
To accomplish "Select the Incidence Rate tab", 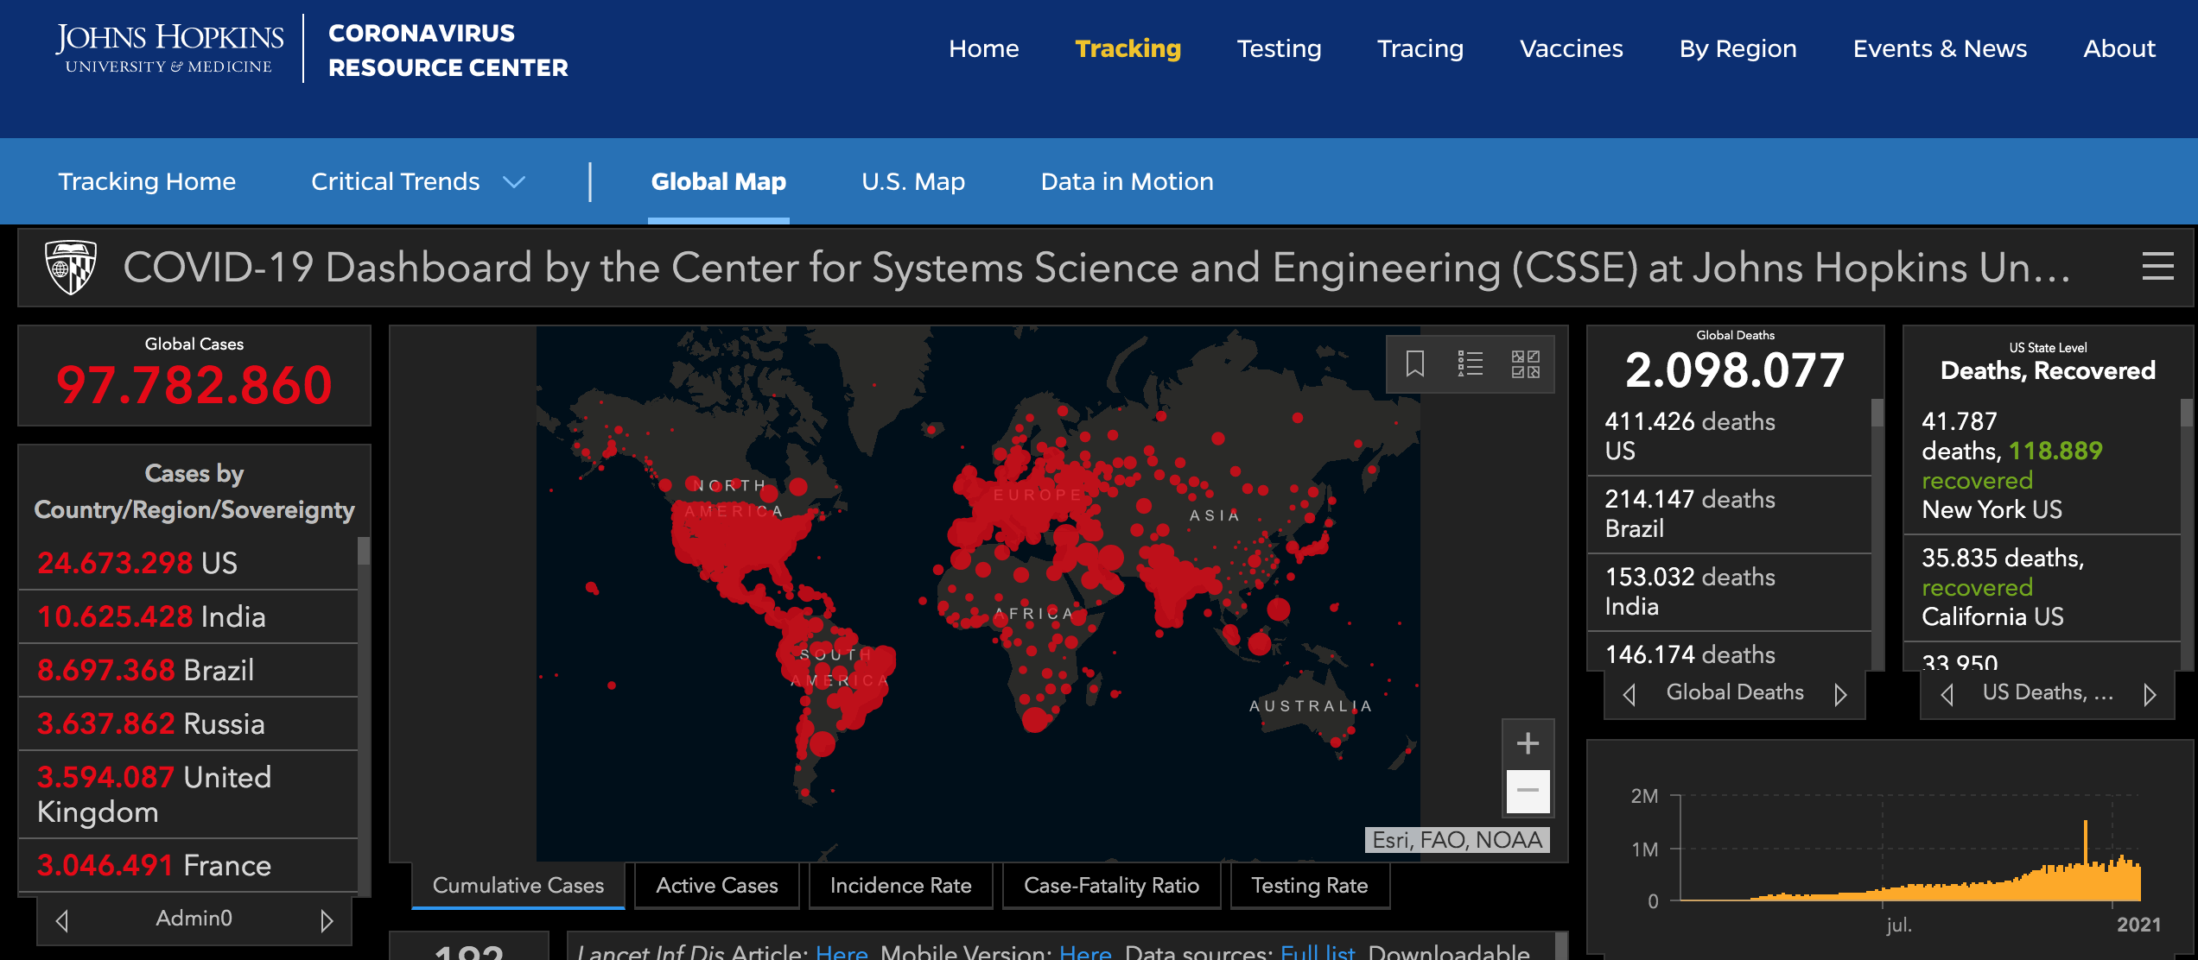I will pyautogui.click(x=900, y=886).
